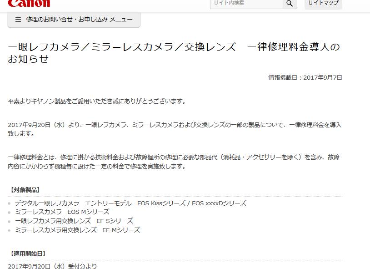This screenshot has height=269, width=370.
Task: Click the list item EF-Sシリーズ
Action: click(74, 221)
